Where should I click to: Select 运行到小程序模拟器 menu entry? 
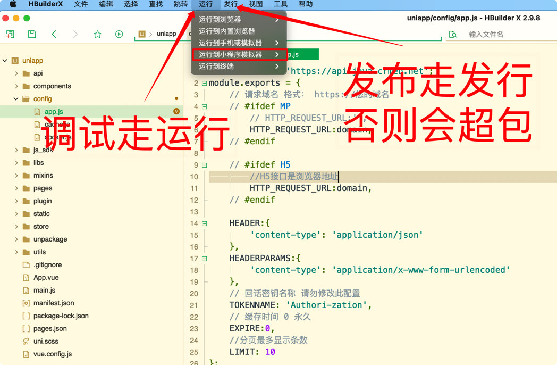coord(239,55)
